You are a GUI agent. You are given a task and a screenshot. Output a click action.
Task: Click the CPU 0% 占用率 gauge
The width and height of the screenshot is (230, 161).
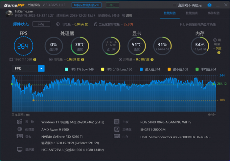(54, 46)
